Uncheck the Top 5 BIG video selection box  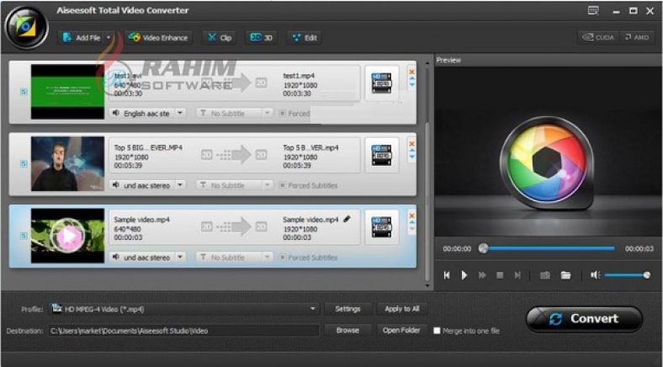click(x=24, y=162)
